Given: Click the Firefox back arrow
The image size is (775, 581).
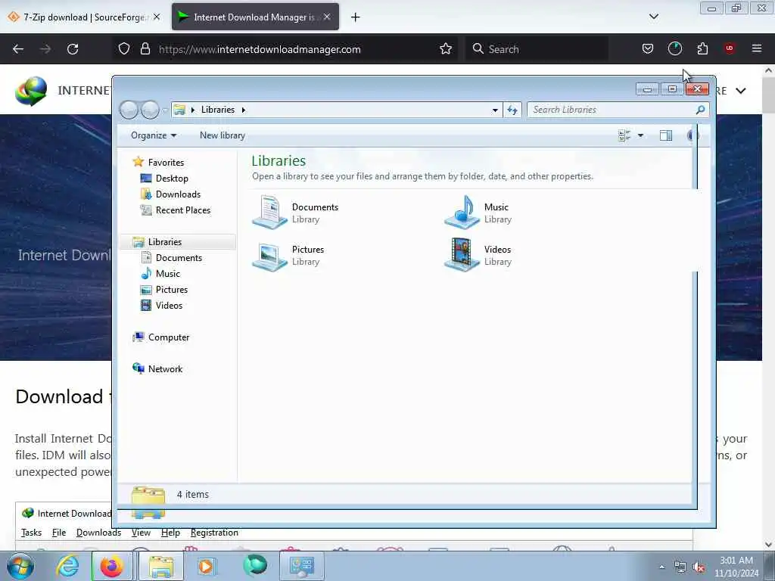Looking at the screenshot, I should [x=18, y=49].
